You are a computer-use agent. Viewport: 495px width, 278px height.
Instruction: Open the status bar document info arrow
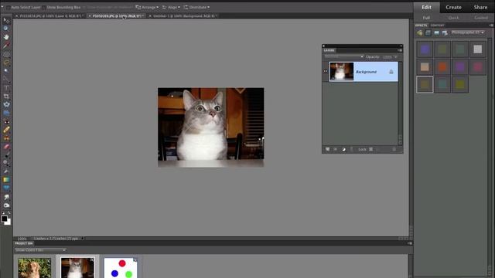(83, 239)
